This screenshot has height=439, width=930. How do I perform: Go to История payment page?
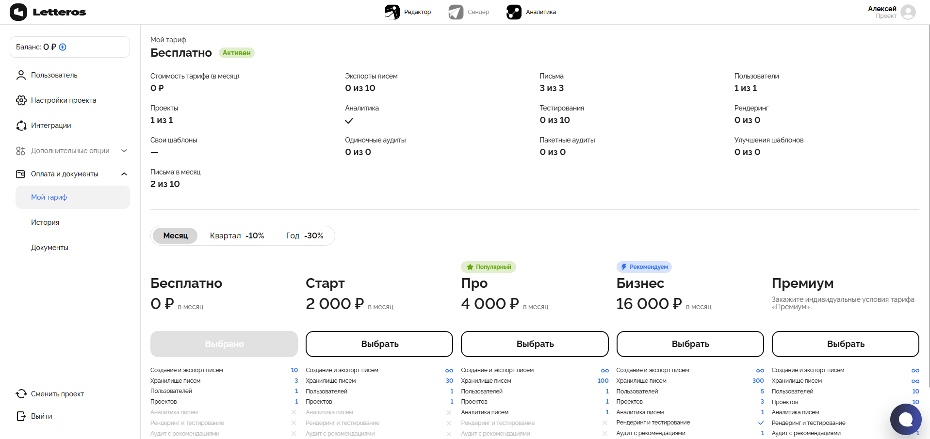(x=45, y=222)
